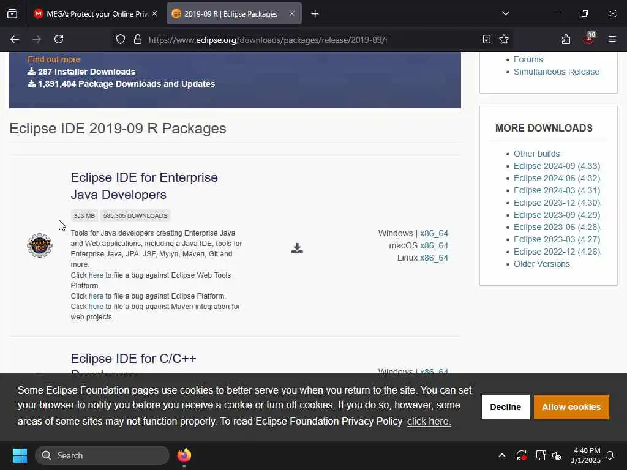Go back with the back arrow

[x=15, y=39]
